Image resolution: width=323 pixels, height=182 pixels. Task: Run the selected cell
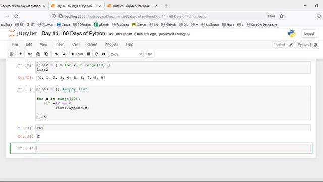click(x=77, y=54)
